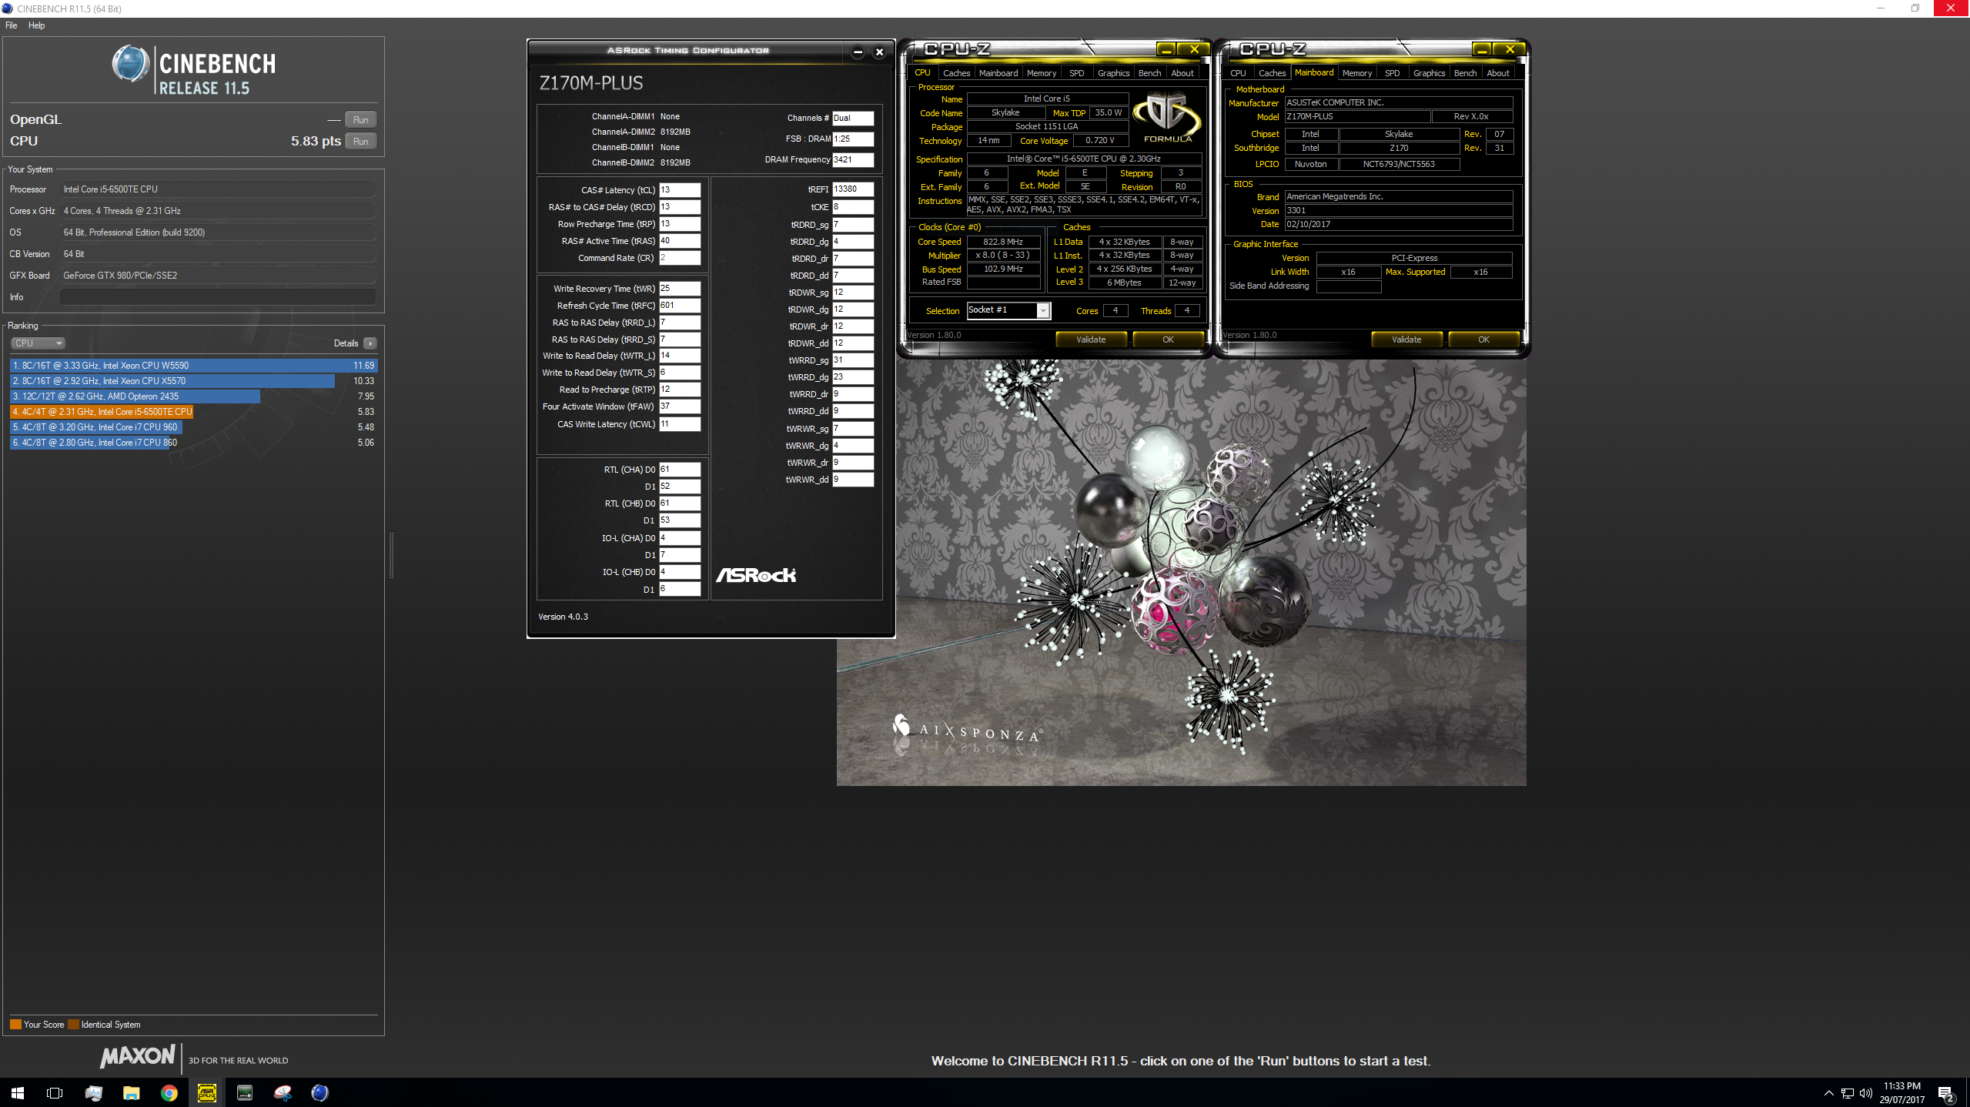Run the CPU benchmark
This screenshot has height=1107, width=1970.
coord(361,142)
